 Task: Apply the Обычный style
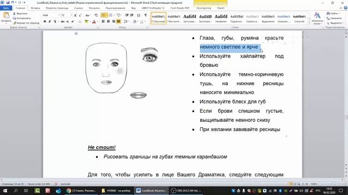point(158,18)
